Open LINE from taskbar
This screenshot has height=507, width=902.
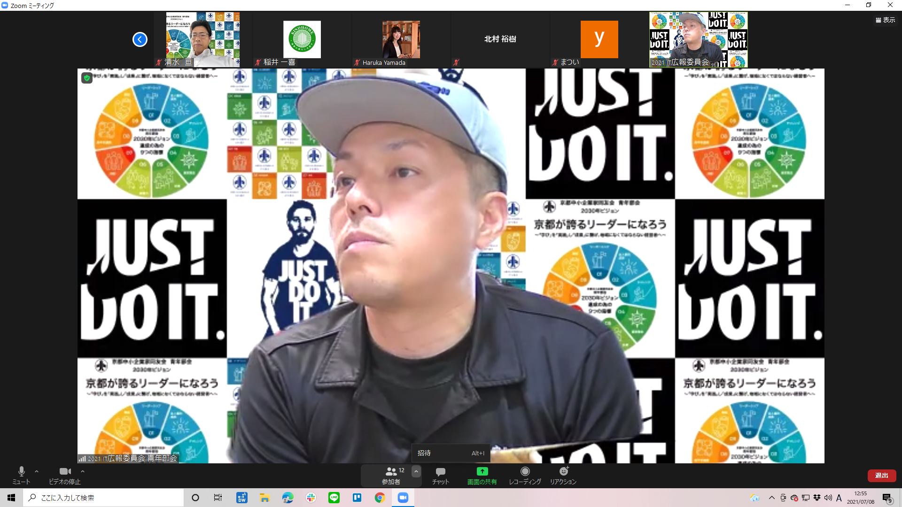coord(334,498)
